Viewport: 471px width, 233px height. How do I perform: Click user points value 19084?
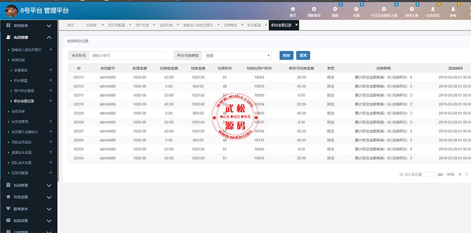click(259, 77)
